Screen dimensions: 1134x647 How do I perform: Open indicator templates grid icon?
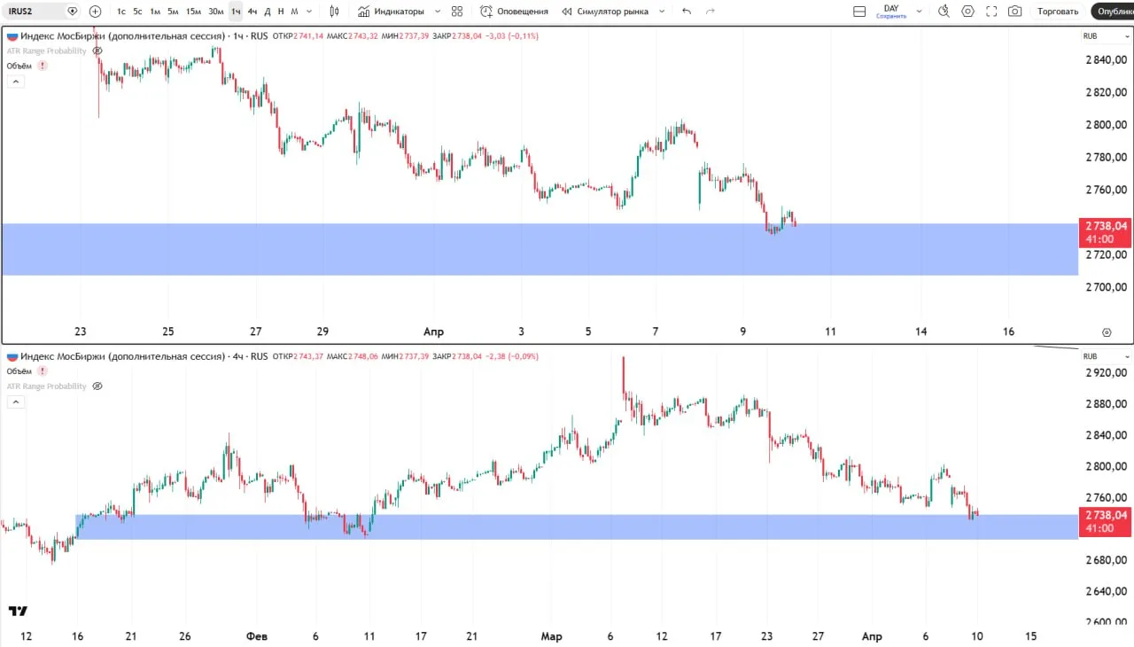click(457, 12)
